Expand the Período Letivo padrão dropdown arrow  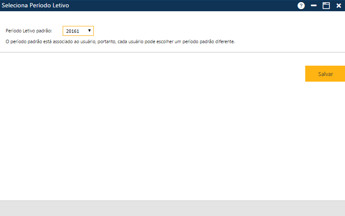(x=89, y=31)
